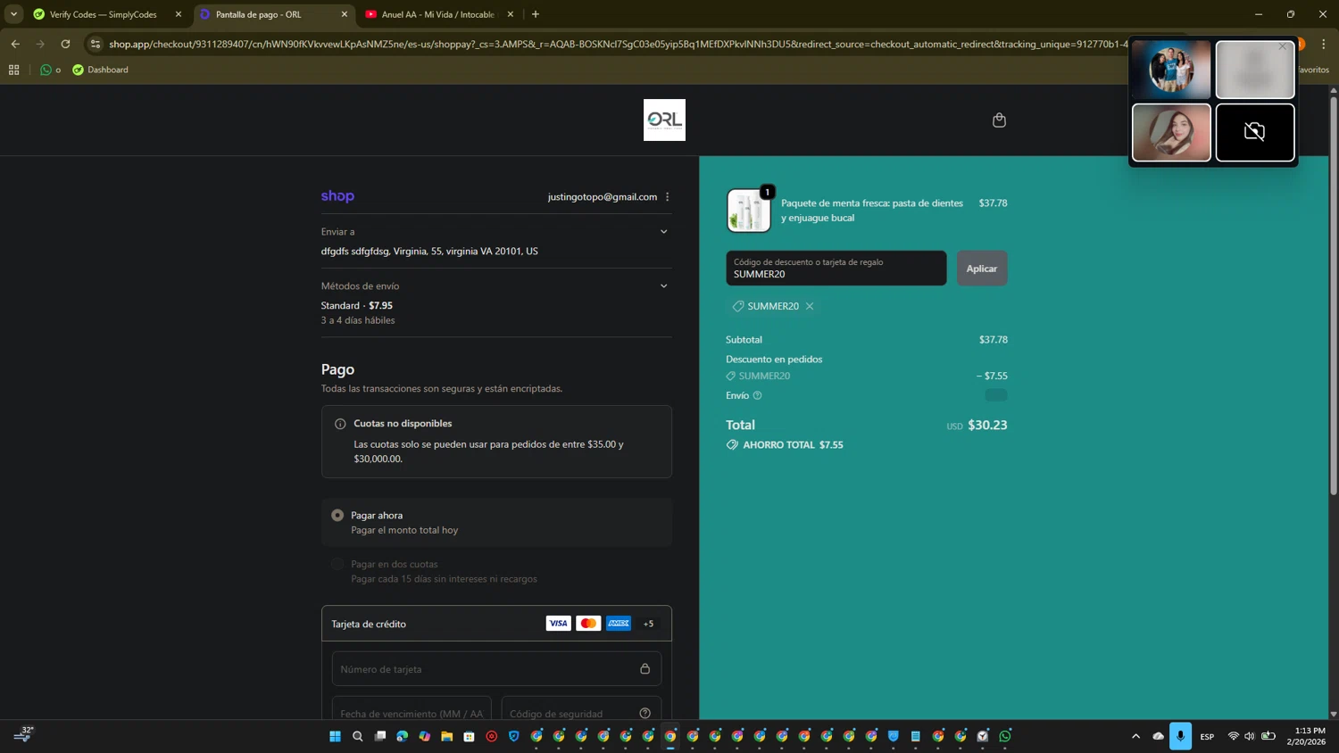Open the Chrome three-dot menu

(x=1323, y=44)
